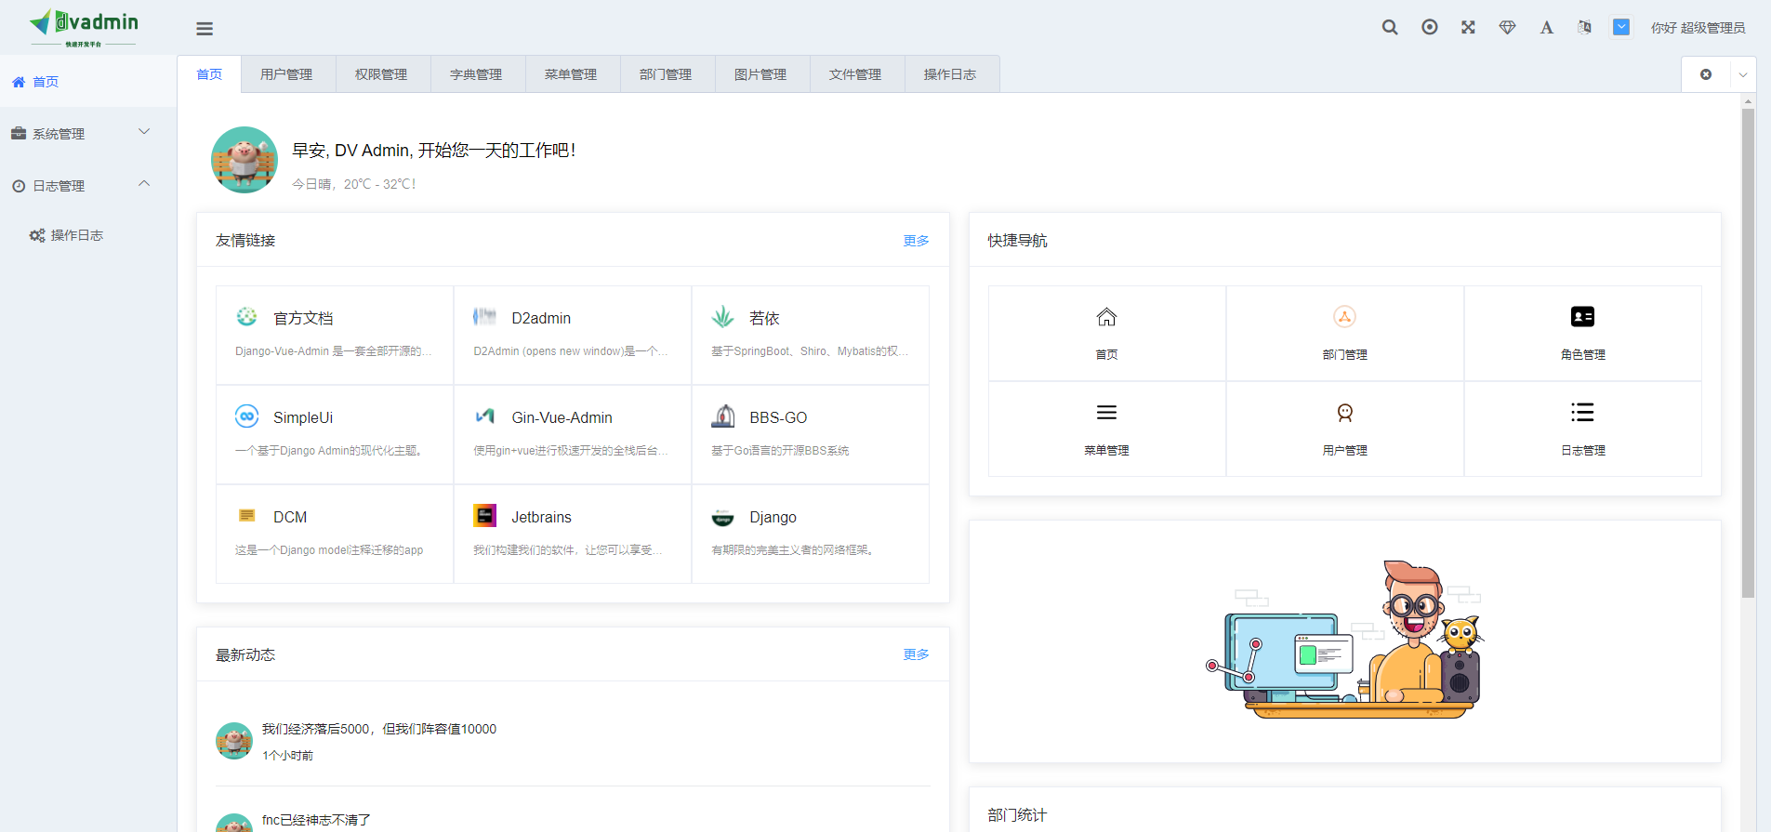Switch to the 菜单管理 tab

point(571,74)
